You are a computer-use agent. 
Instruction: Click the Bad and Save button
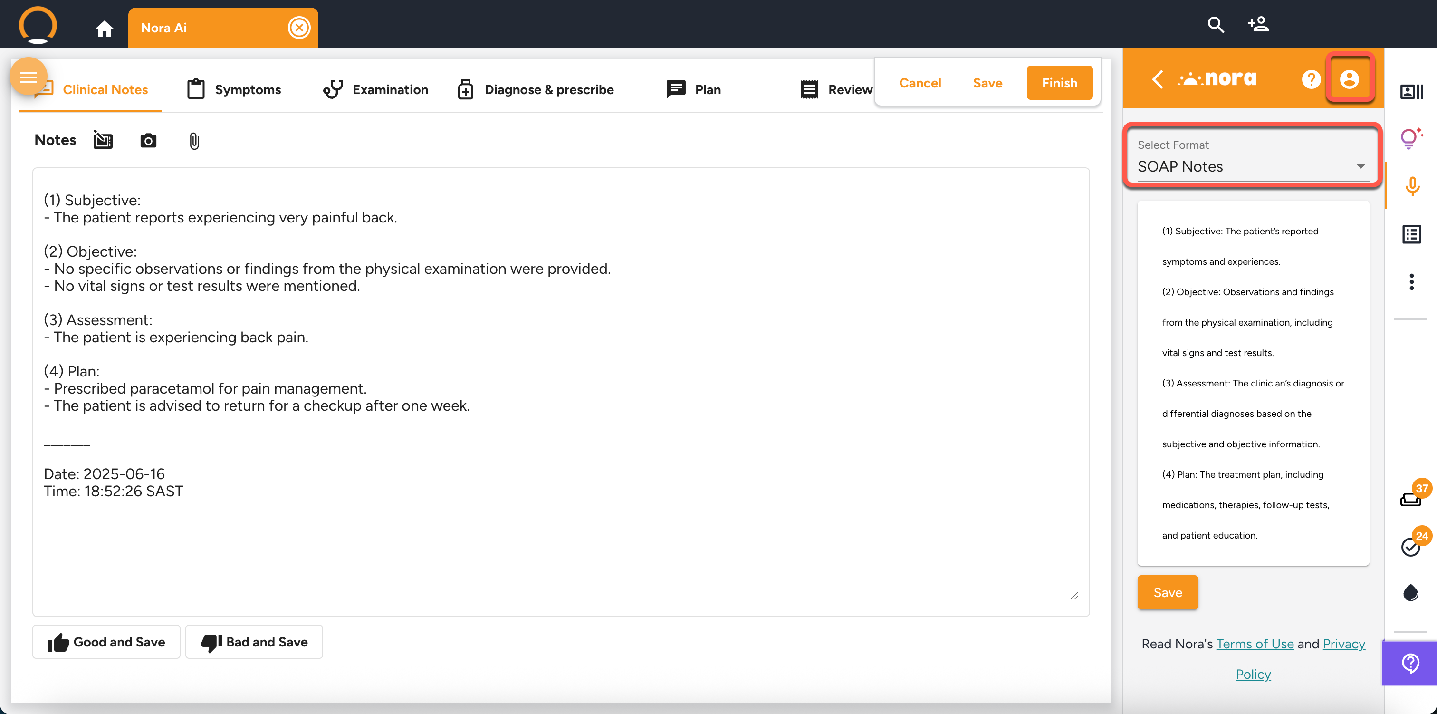[254, 642]
